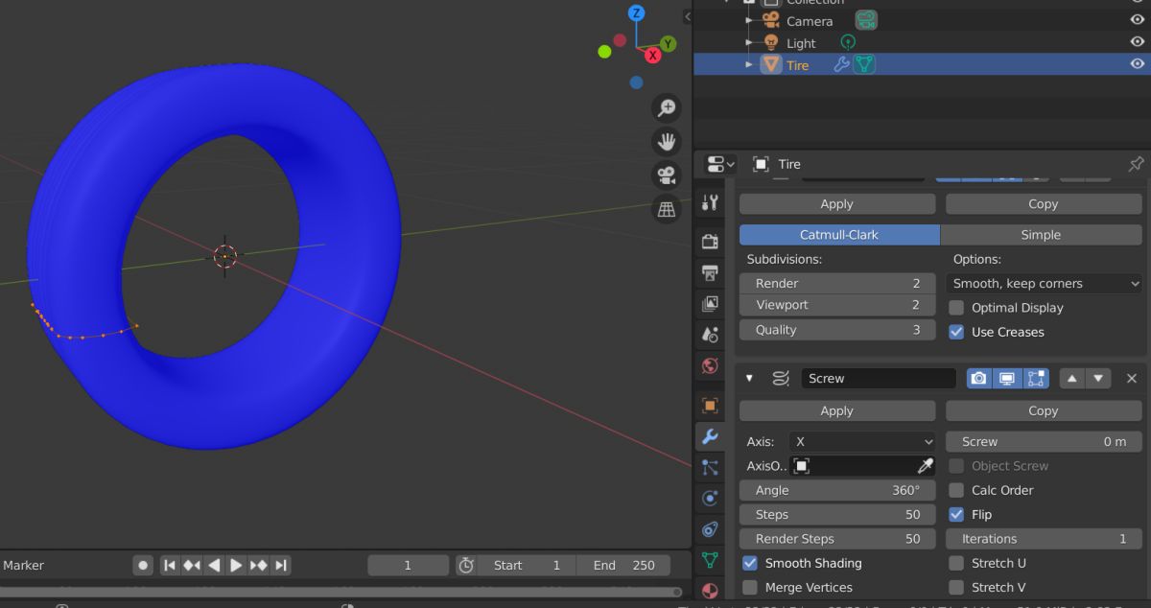Uncheck the Flip checkbox
The width and height of the screenshot is (1151, 608).
tap(956, 514)
